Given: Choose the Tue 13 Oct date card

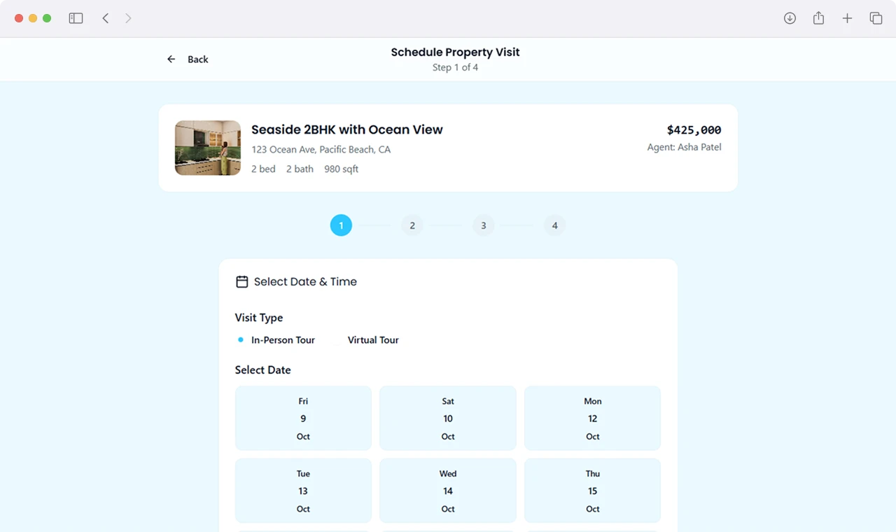Looking at the screenshot, I should 303,491.
